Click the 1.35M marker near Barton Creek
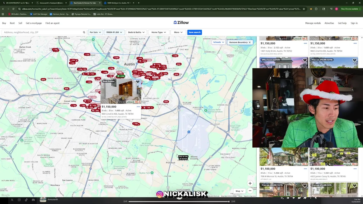363x204 pixels. point(55,50)
